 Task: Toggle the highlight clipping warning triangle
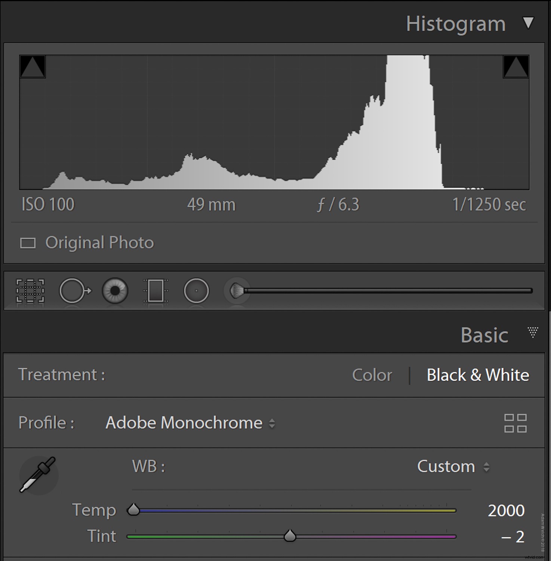(517, 67)
